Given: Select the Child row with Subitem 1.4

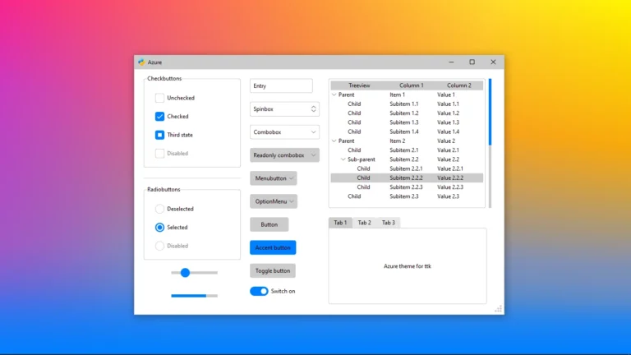Looking at the screenshot, I should coord(407,131).
